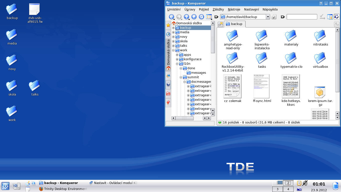Open the Umístění menu

point(174,9)
